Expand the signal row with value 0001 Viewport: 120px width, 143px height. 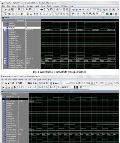point(5,61)
